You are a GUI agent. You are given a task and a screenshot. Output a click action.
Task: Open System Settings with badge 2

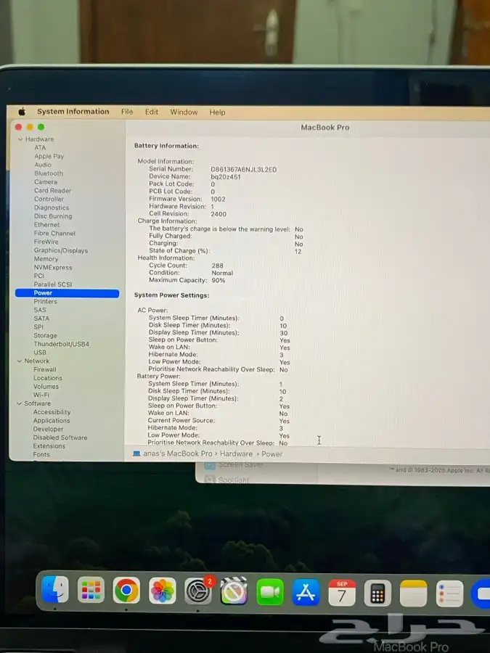[x=198, y=591]
